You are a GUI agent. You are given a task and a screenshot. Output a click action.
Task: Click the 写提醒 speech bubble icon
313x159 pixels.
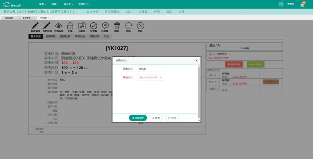tap(105, 26)
